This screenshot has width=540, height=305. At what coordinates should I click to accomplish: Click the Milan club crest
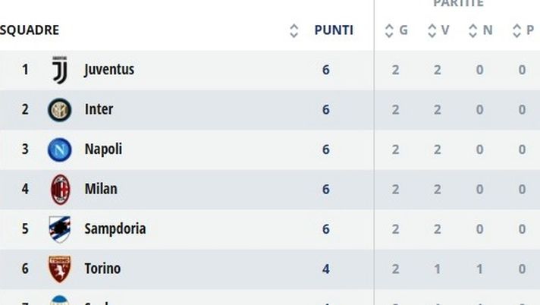(59, 189)
